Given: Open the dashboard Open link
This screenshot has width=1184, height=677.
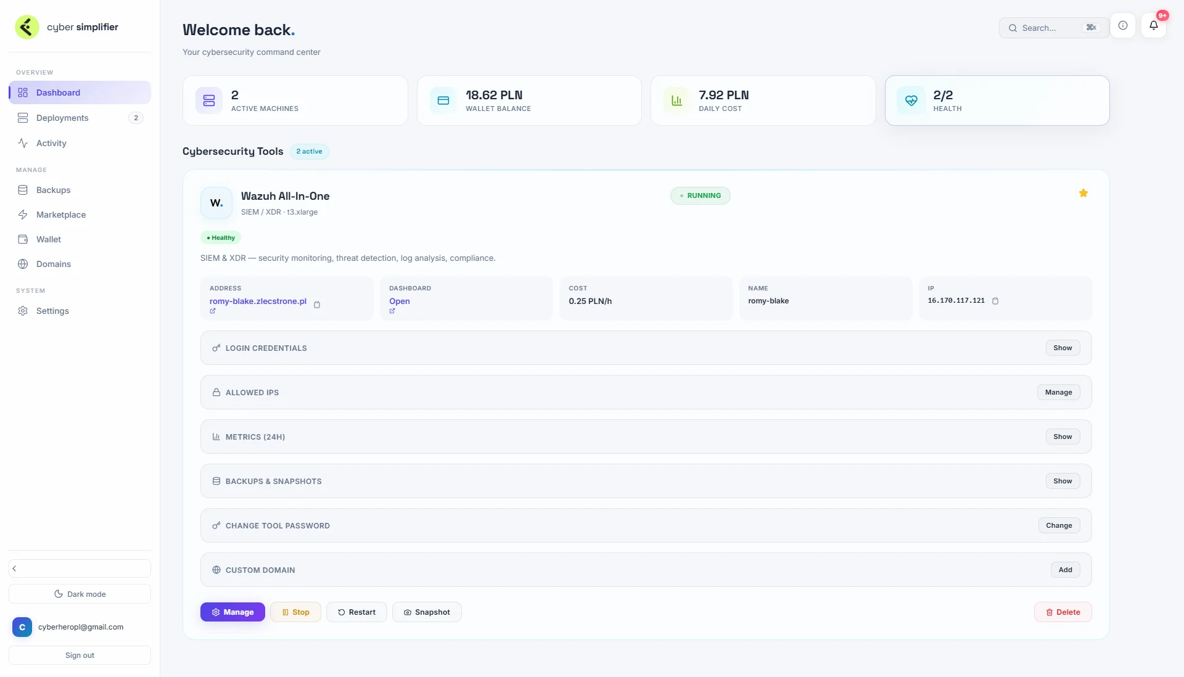Looking at the screenshot, I should tap(400, 301).
